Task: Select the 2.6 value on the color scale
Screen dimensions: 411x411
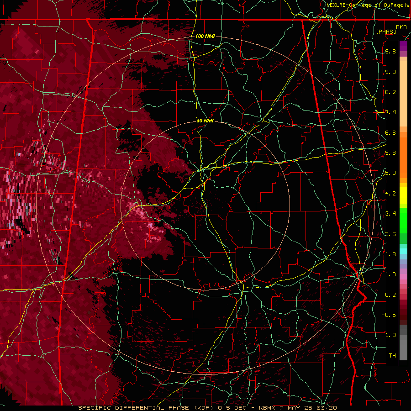Action: pyautogui.click(x=390, y=234)
